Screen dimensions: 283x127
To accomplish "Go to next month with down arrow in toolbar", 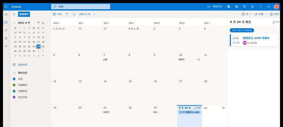I will pos(74,14).
